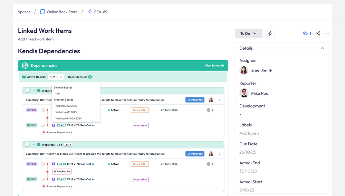Click the share icon
Viewport: 345px width, 196px height.
click(x=318, y=33)
